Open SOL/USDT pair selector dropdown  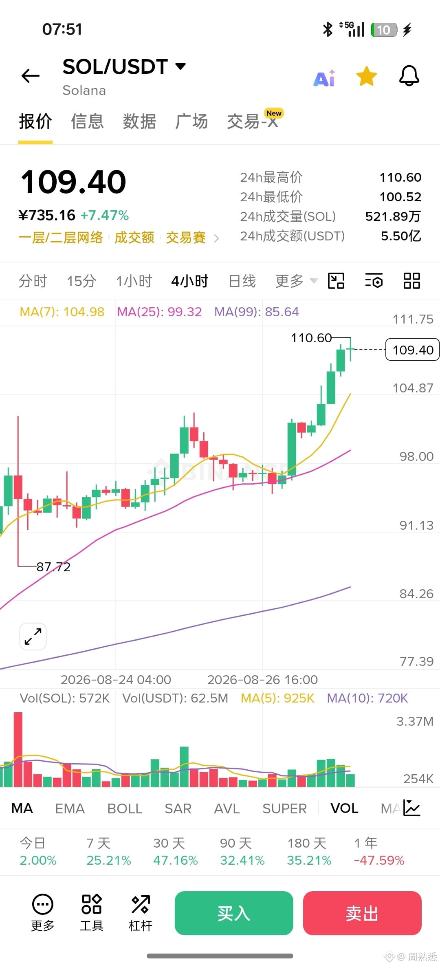124,66
